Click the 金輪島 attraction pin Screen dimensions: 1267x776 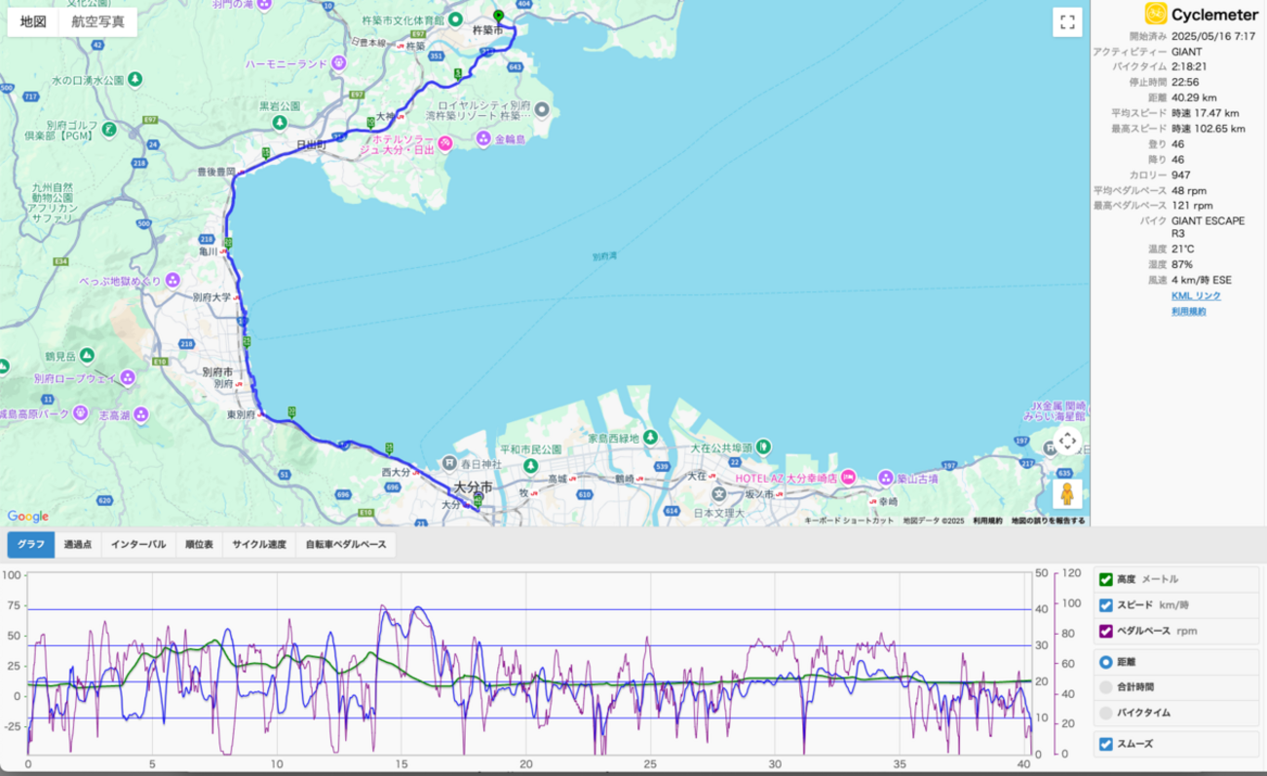(483, 140)
